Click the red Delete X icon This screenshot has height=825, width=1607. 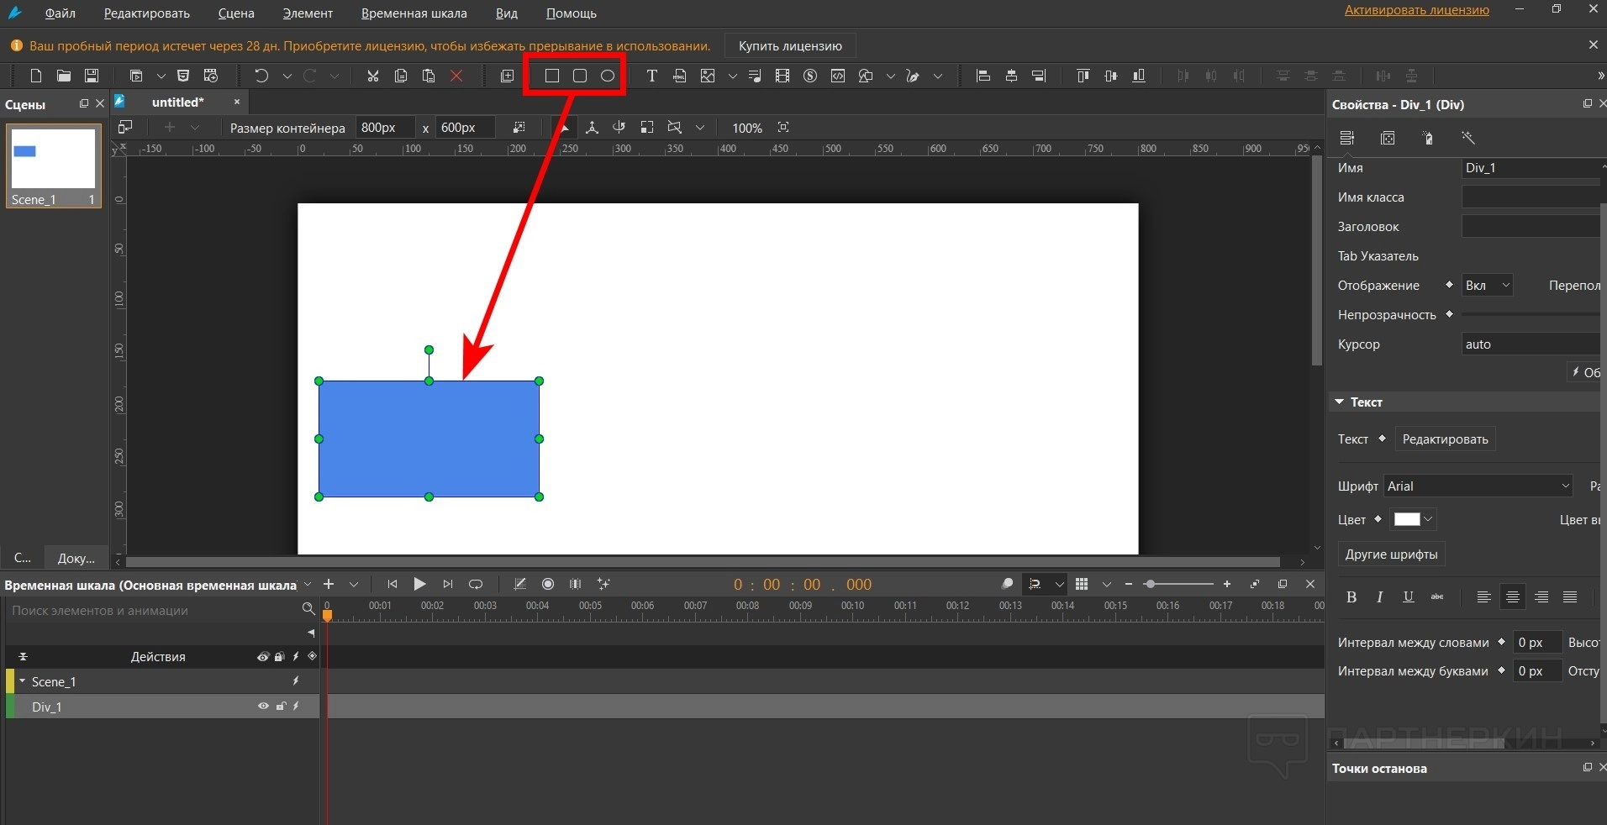coord(456,76)
